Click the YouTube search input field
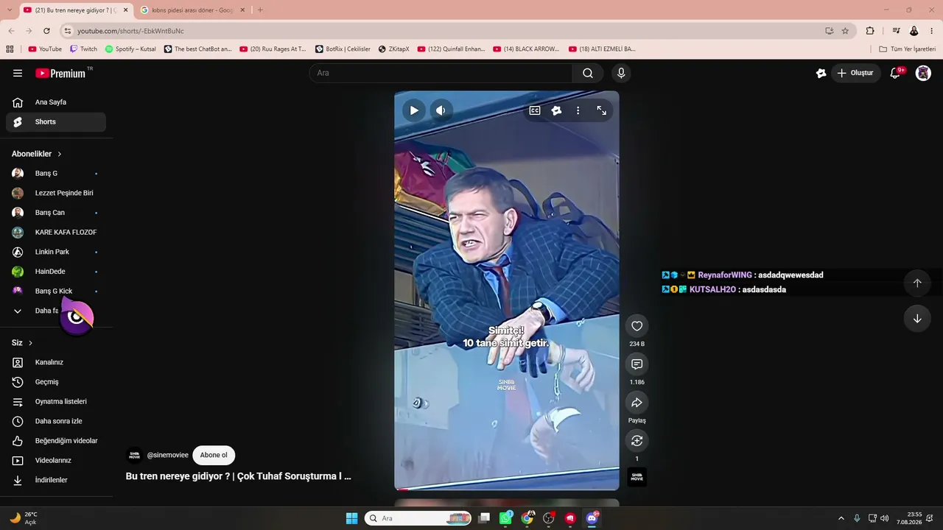 tap(441, 73)
